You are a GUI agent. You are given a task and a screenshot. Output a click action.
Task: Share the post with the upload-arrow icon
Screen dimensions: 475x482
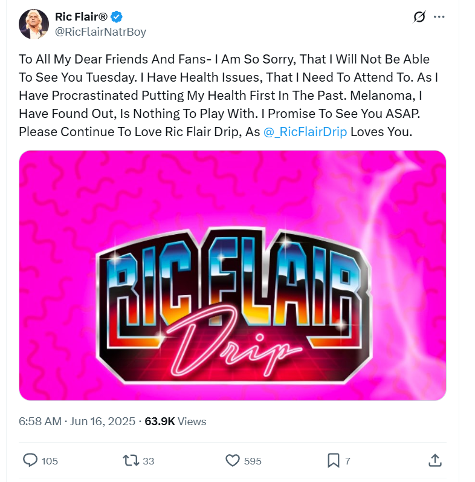point(435,461)
